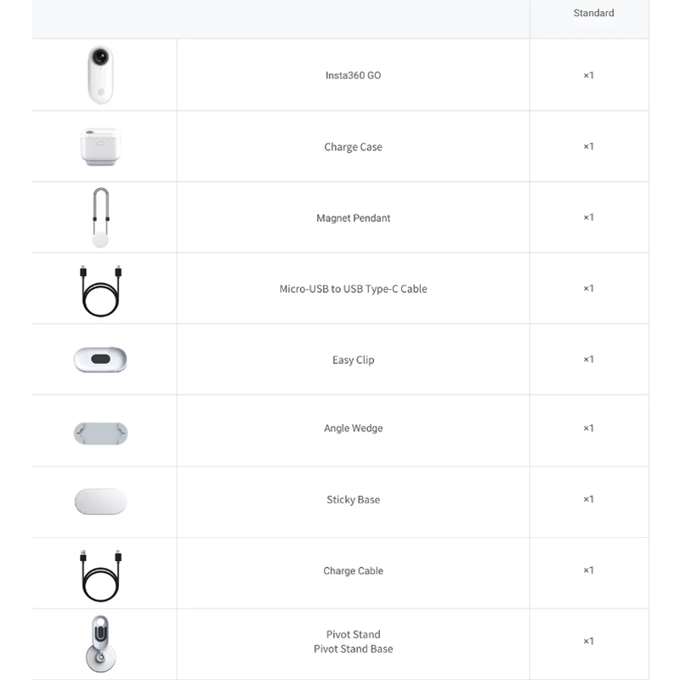Select the Micro-USB to USB Type-C Cable text
680x680 pixels.
(353, 289)
